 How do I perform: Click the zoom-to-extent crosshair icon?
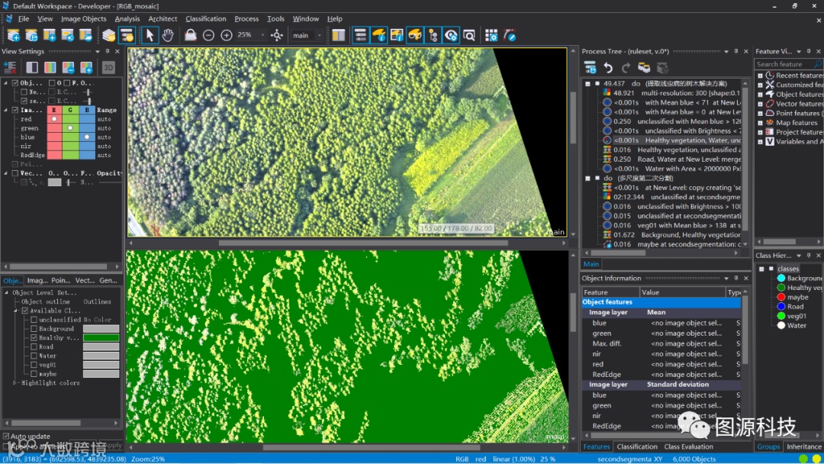point(277,35)
